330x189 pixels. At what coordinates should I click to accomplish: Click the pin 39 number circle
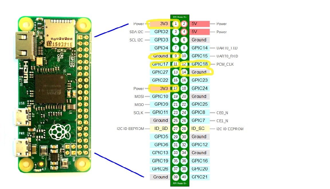176,177
